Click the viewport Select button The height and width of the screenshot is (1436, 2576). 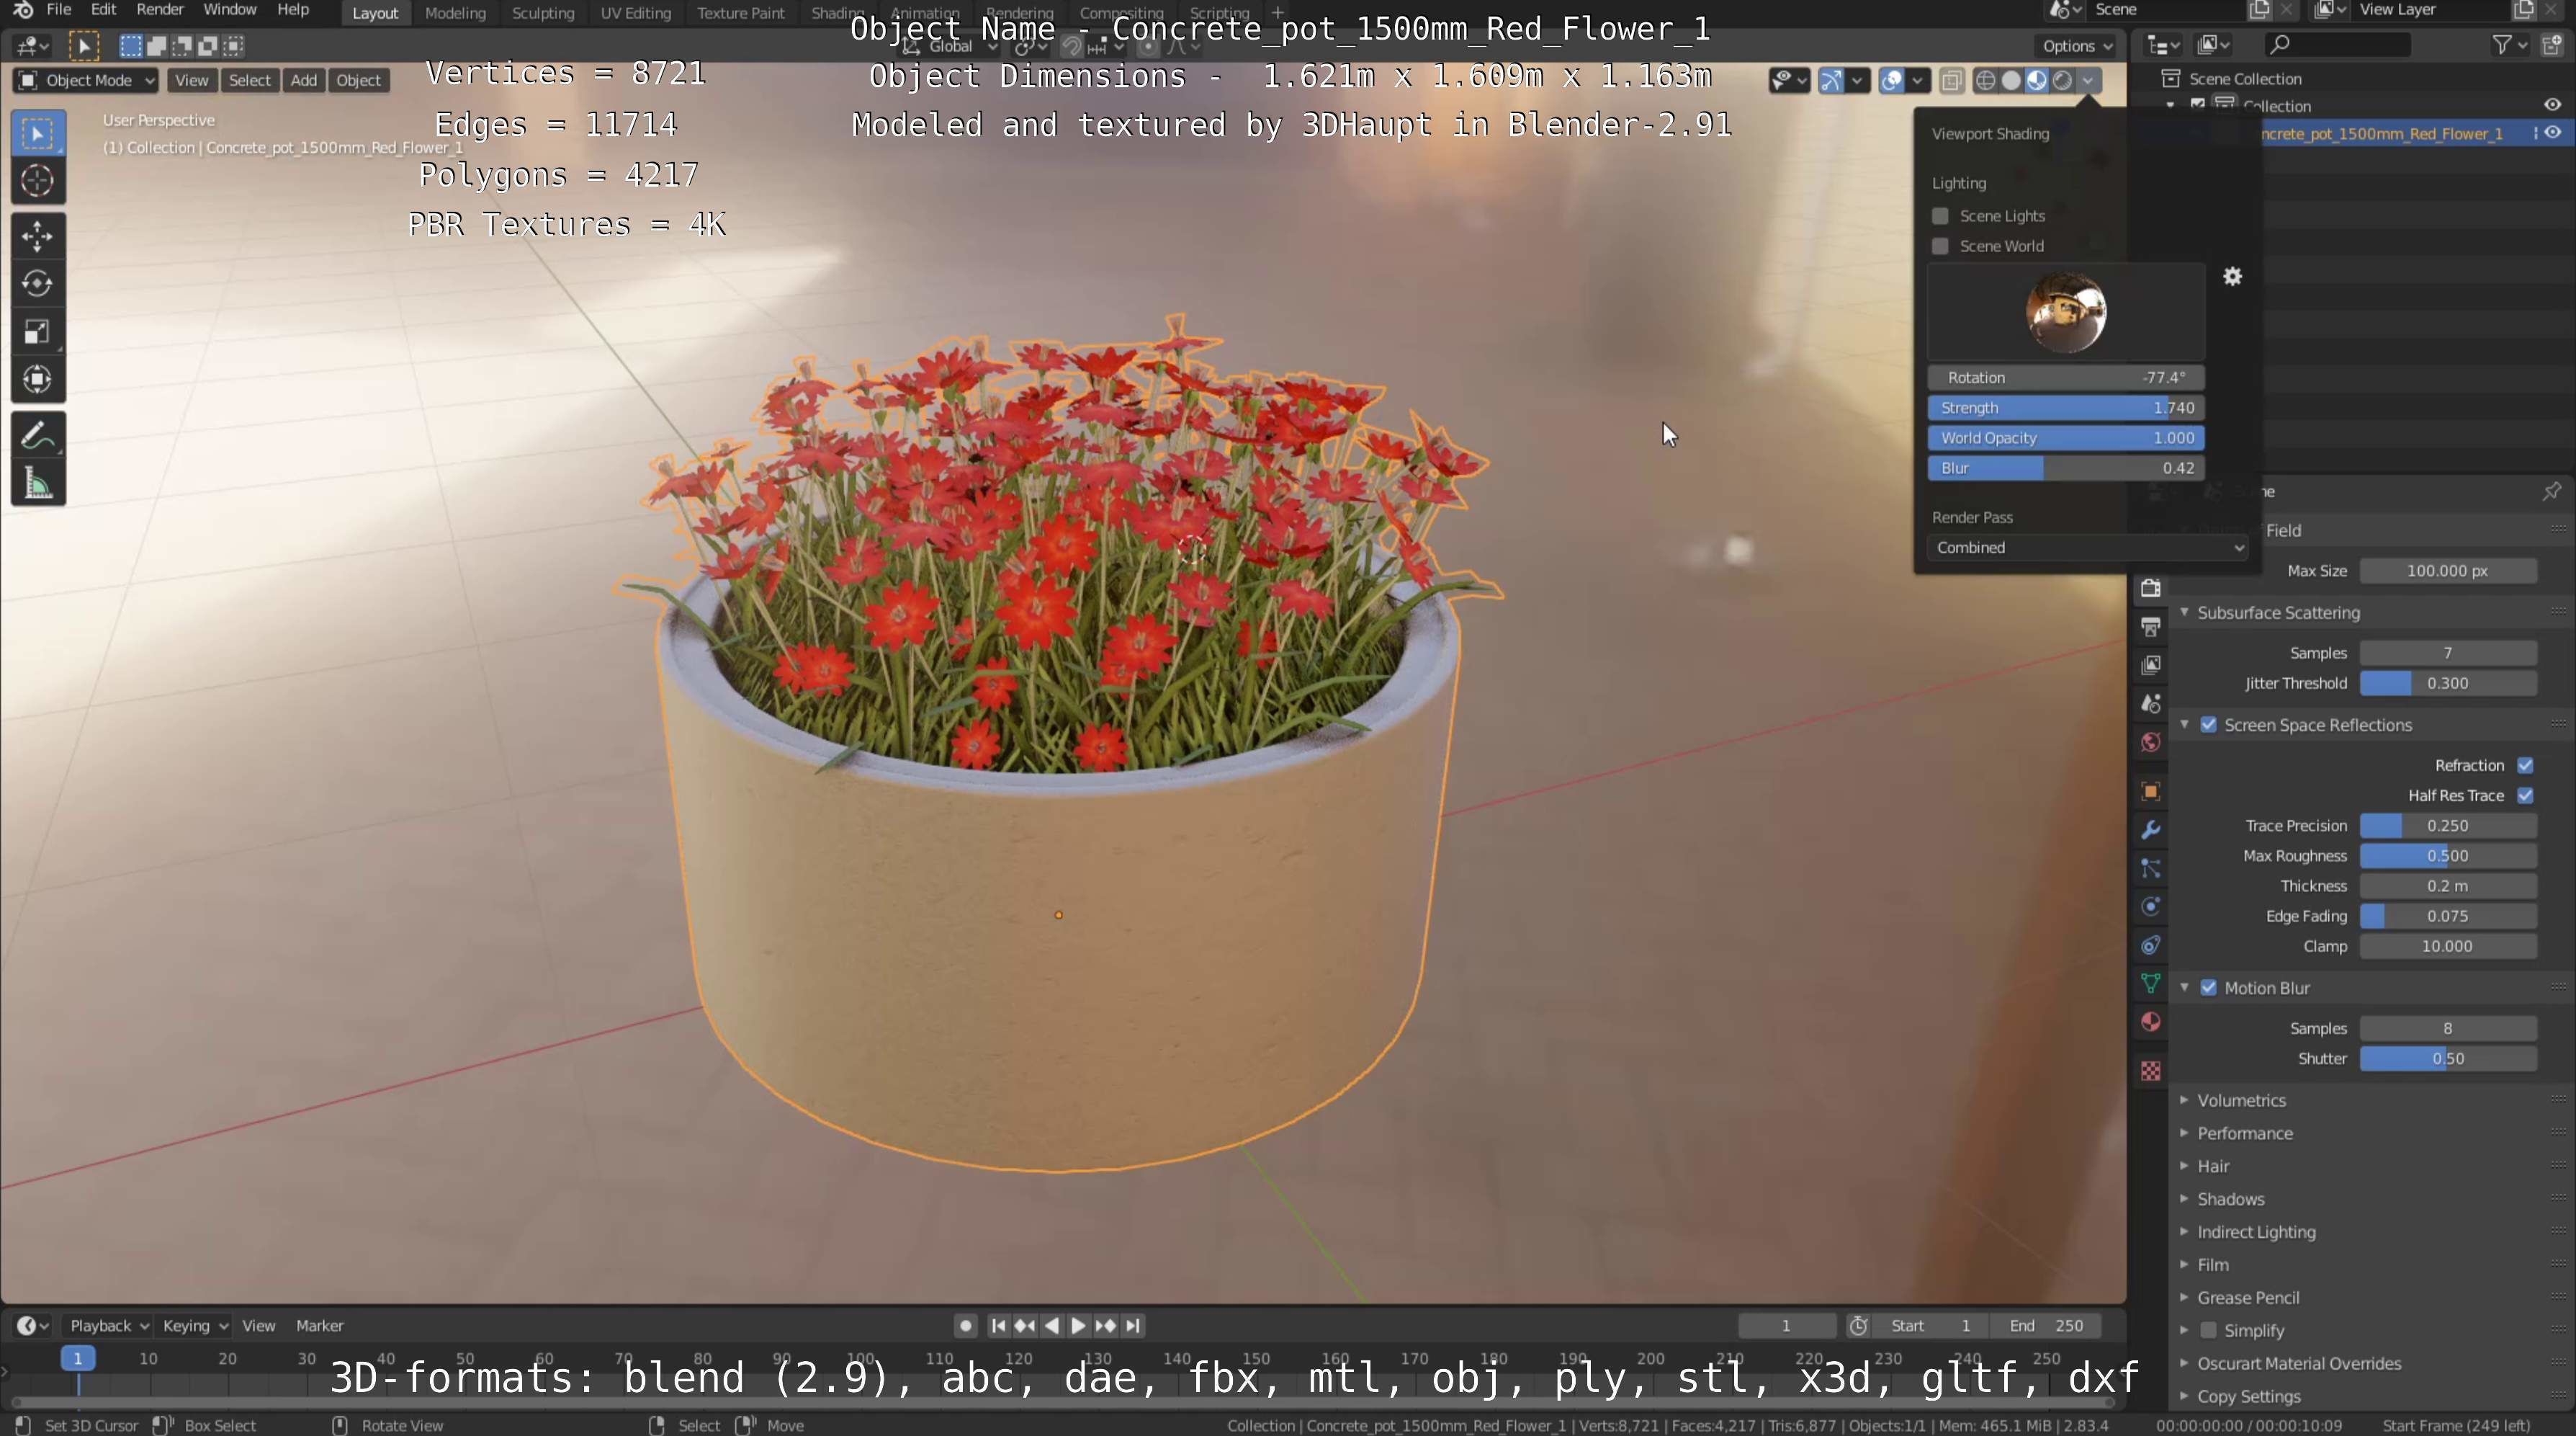click(249, 80)
